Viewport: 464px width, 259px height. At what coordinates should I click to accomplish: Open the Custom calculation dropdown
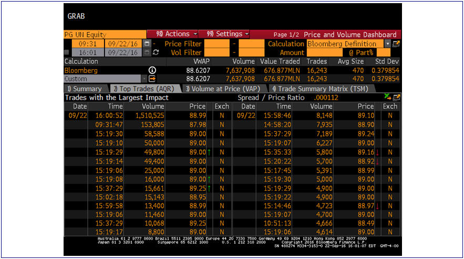click(x=144, y=79)
